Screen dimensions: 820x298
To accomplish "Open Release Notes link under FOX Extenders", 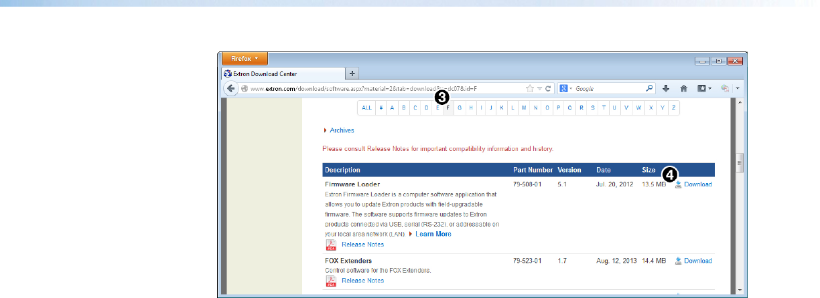I will 363,281.
